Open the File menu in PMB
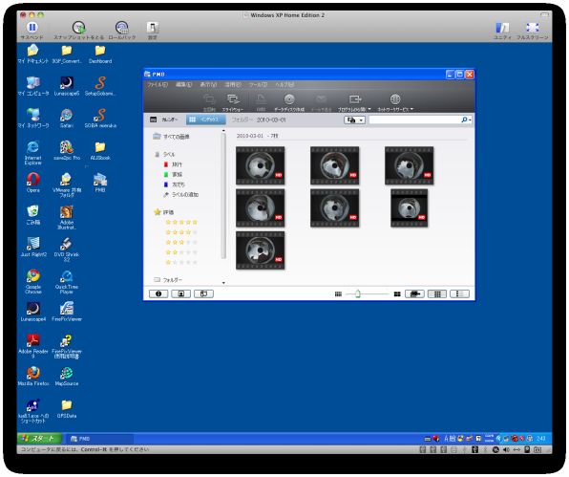 (158, 85)
